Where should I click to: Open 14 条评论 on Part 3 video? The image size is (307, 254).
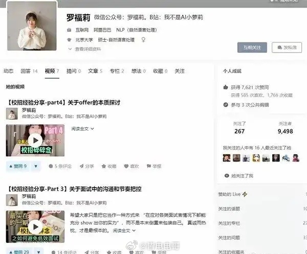[x=64, y=252]
